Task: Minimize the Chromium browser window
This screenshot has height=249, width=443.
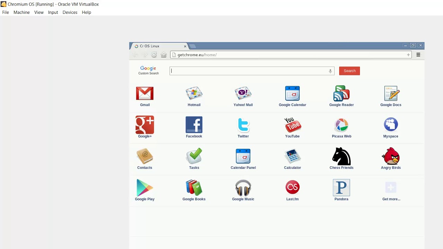Action: coord(405,46)
